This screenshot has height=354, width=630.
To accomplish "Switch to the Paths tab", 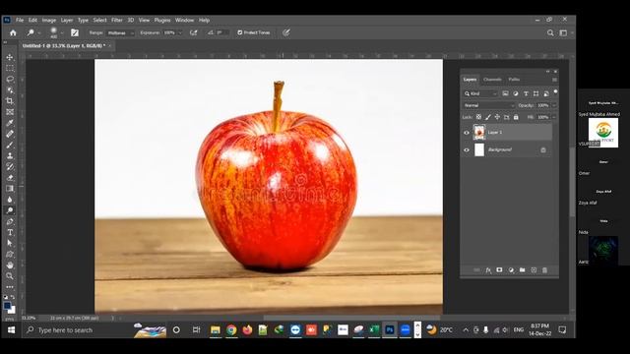I will tap(514, 80).
